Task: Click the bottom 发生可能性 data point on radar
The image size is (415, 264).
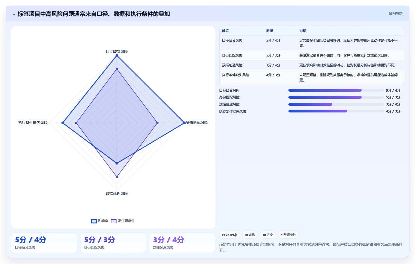Action: click(117, 177)
